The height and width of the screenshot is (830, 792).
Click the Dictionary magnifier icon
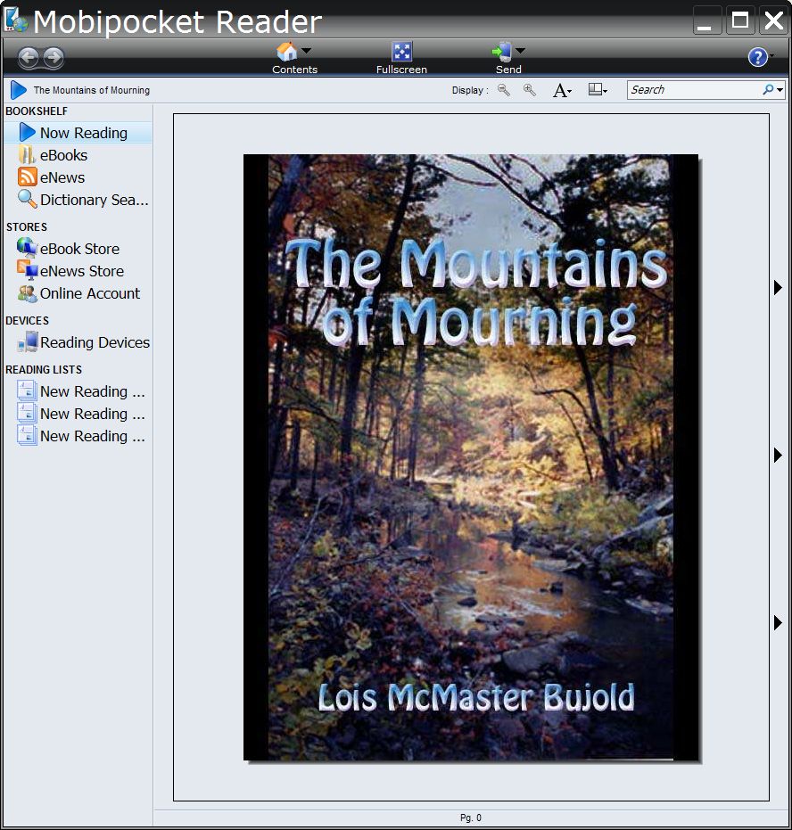pos(27,199)
